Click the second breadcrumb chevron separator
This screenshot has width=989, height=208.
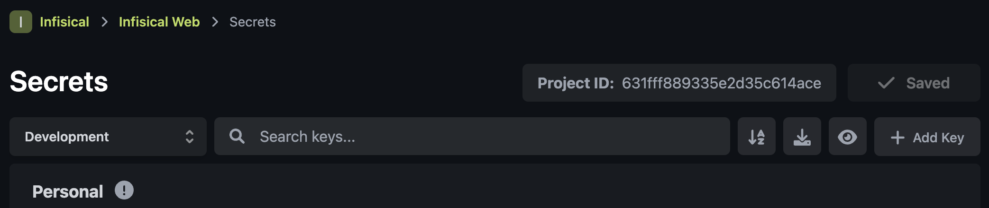[215, 22]
